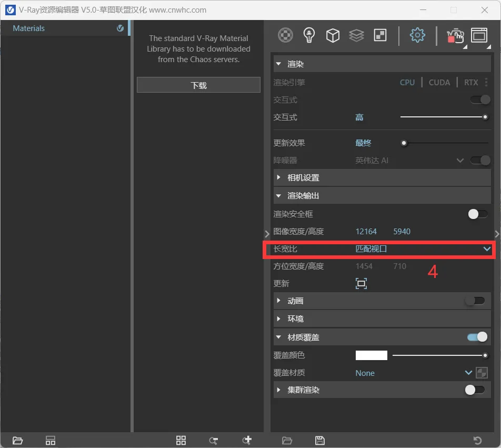Click the category layout icon beside the folder
The width and height of the screenshot is (501, 448).
tap(51, 441)
